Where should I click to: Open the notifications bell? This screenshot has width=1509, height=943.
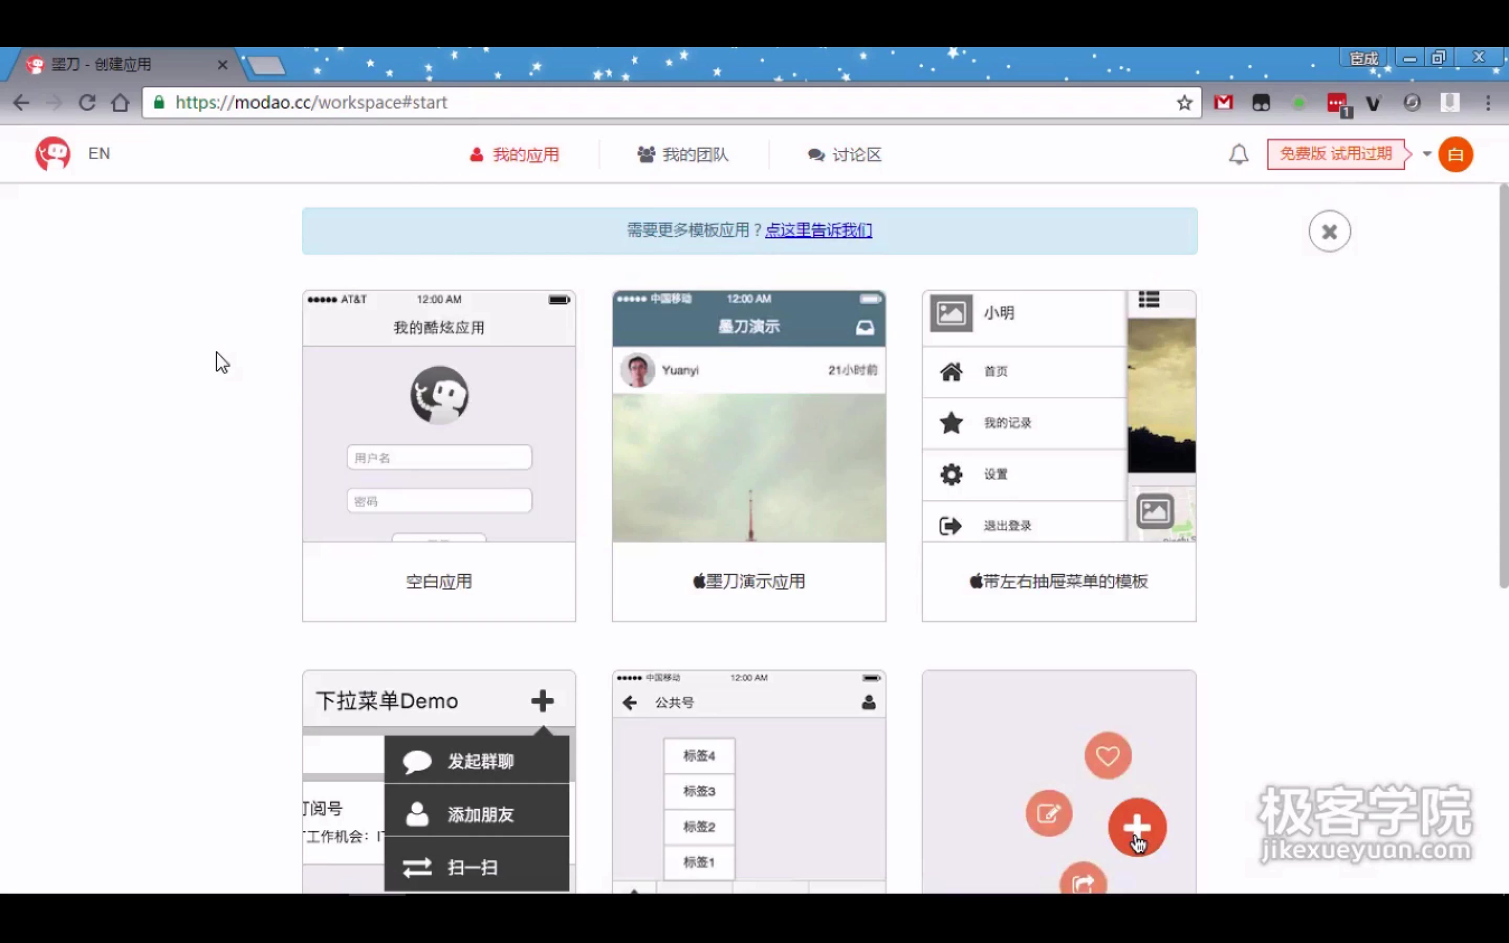[1239, 154]
